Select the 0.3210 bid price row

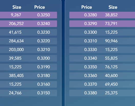tap(28, 50)
